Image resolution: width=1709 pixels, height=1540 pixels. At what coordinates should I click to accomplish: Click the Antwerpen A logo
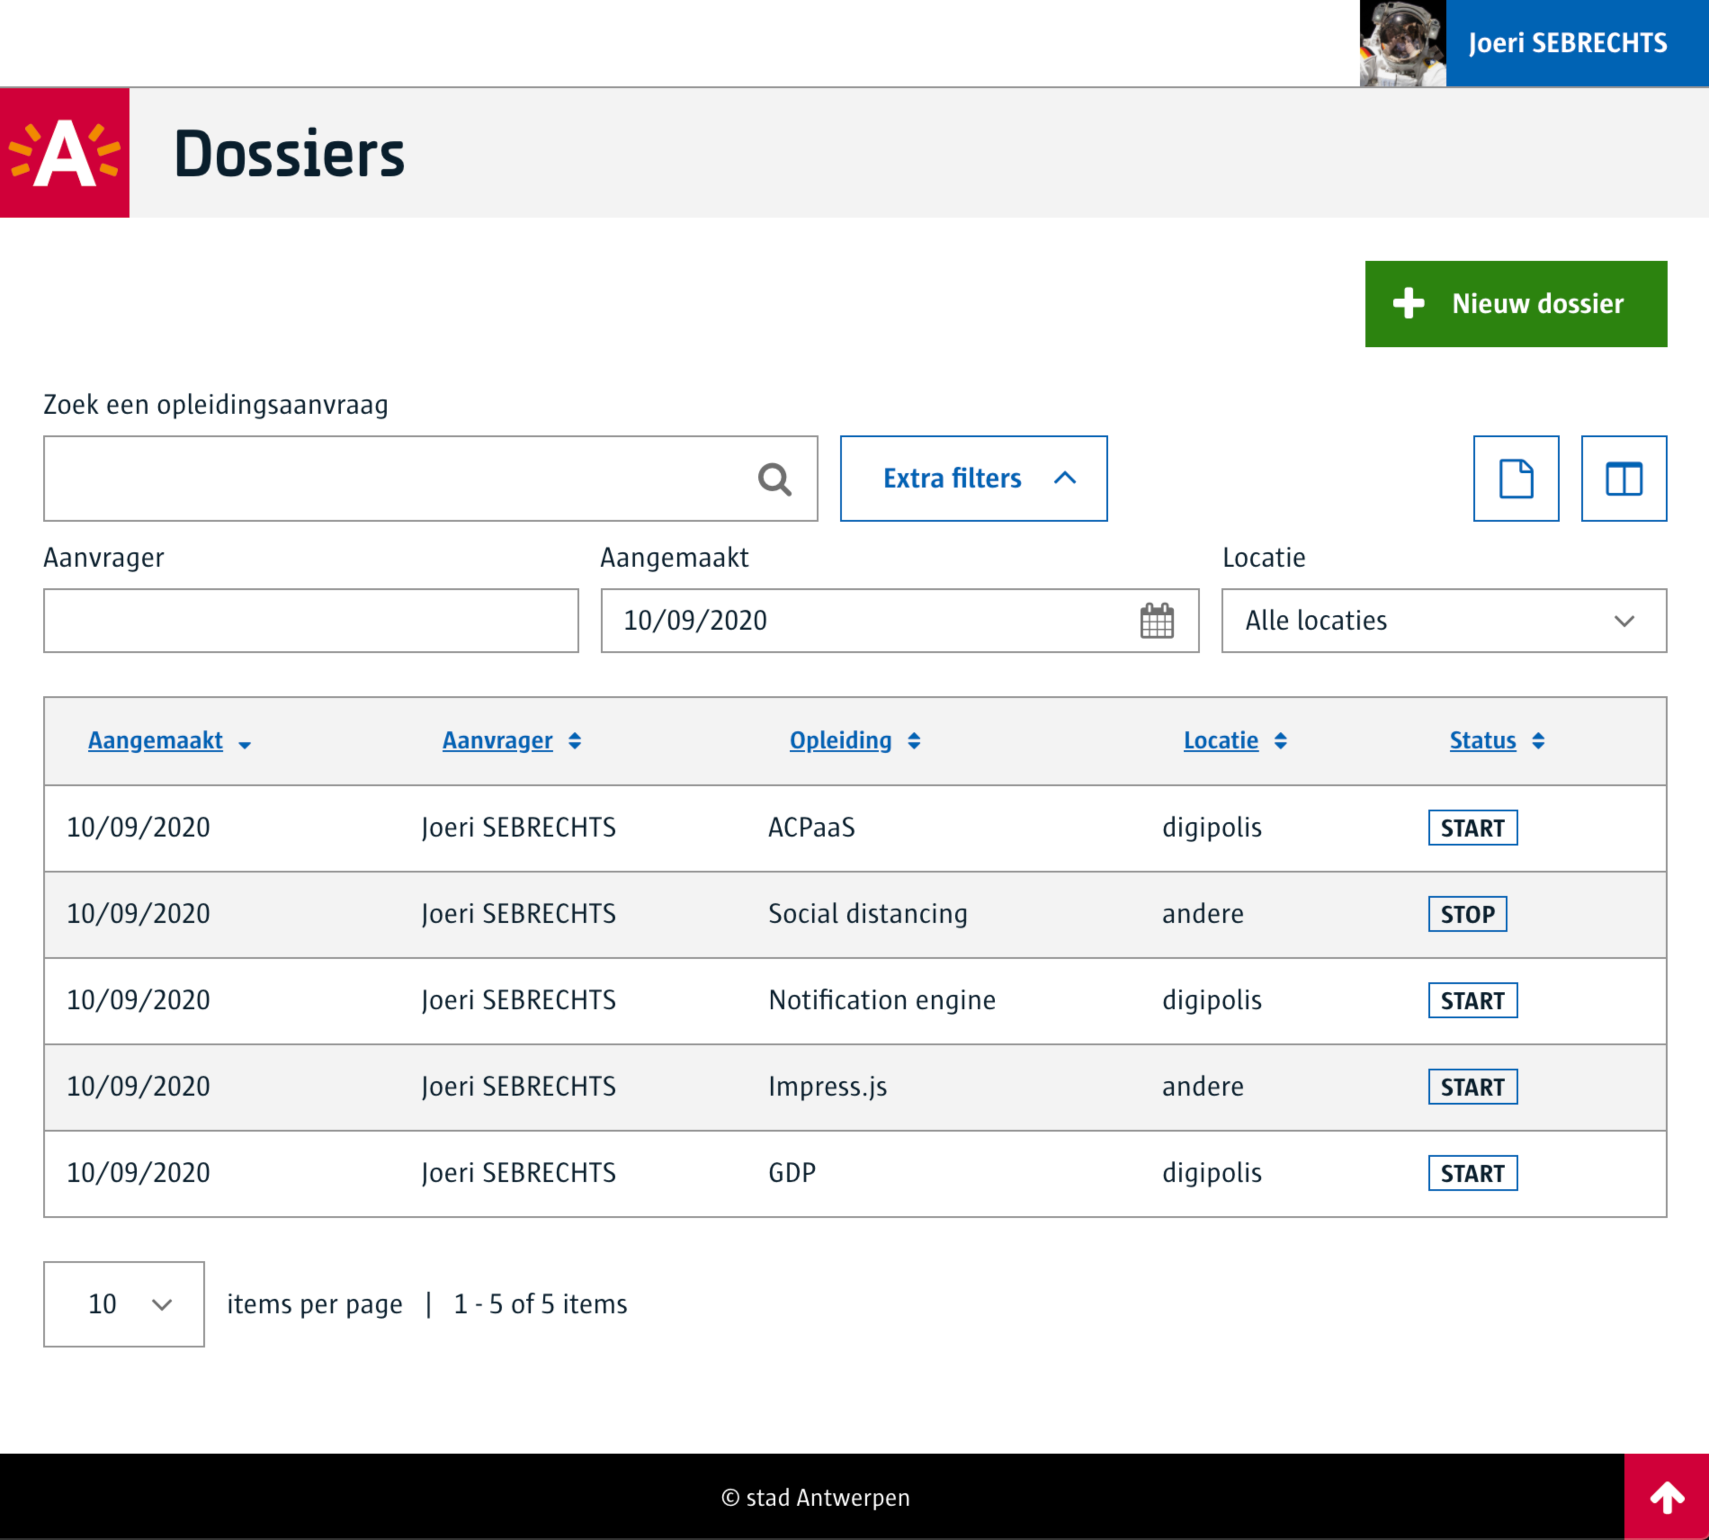click(64, 153)
